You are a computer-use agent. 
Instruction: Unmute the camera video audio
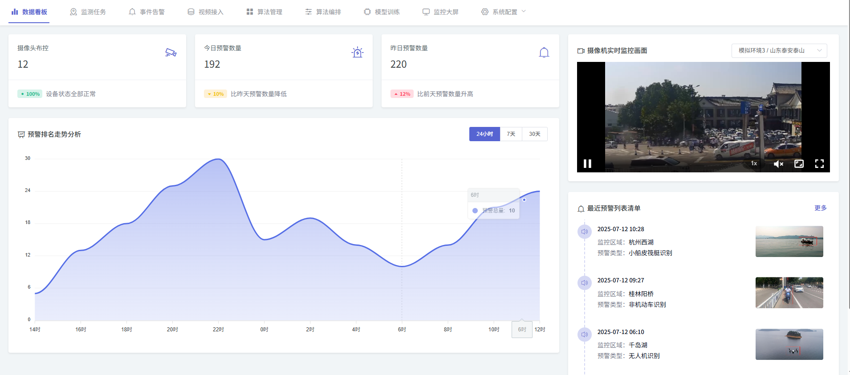coord(778,164)
